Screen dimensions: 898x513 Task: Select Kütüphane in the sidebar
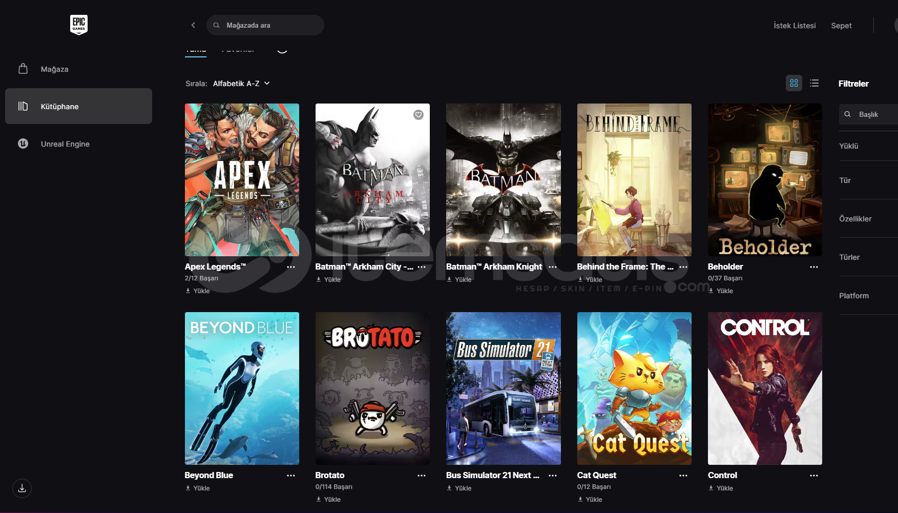[x=78, y=106]
